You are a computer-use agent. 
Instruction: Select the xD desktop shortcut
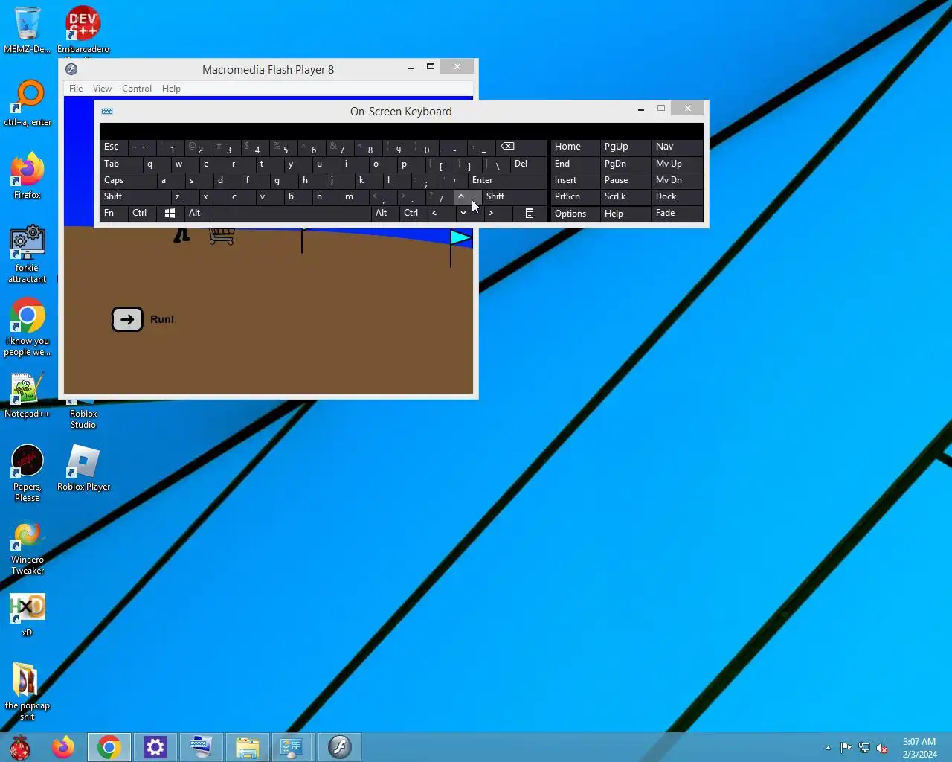click(x=28, y=614)
